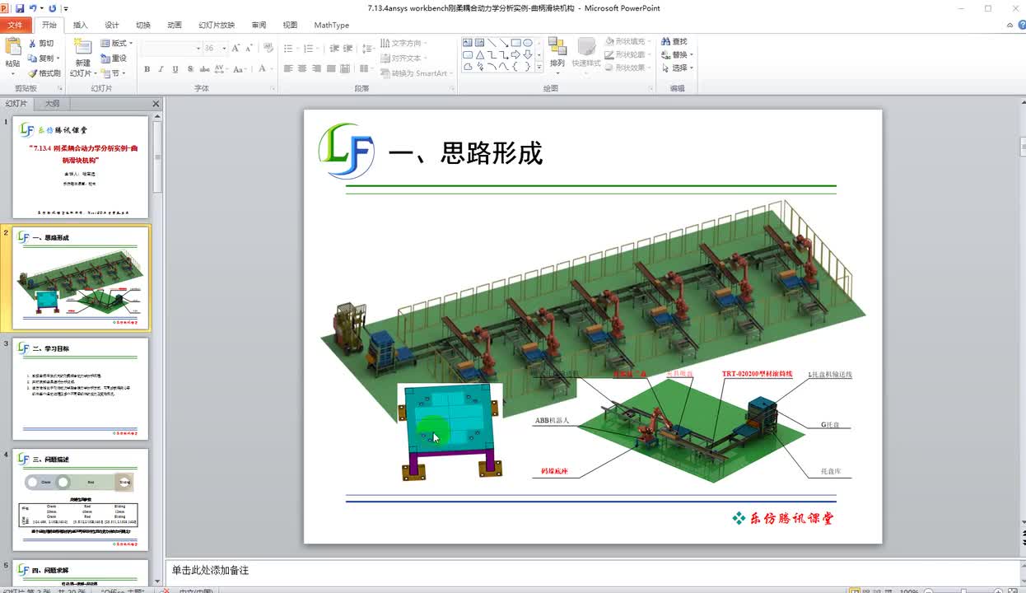This screenshot has width=1026, height=593.
Task: Click 格式刷 (Format Painter) button
Action: coord(44,73)
